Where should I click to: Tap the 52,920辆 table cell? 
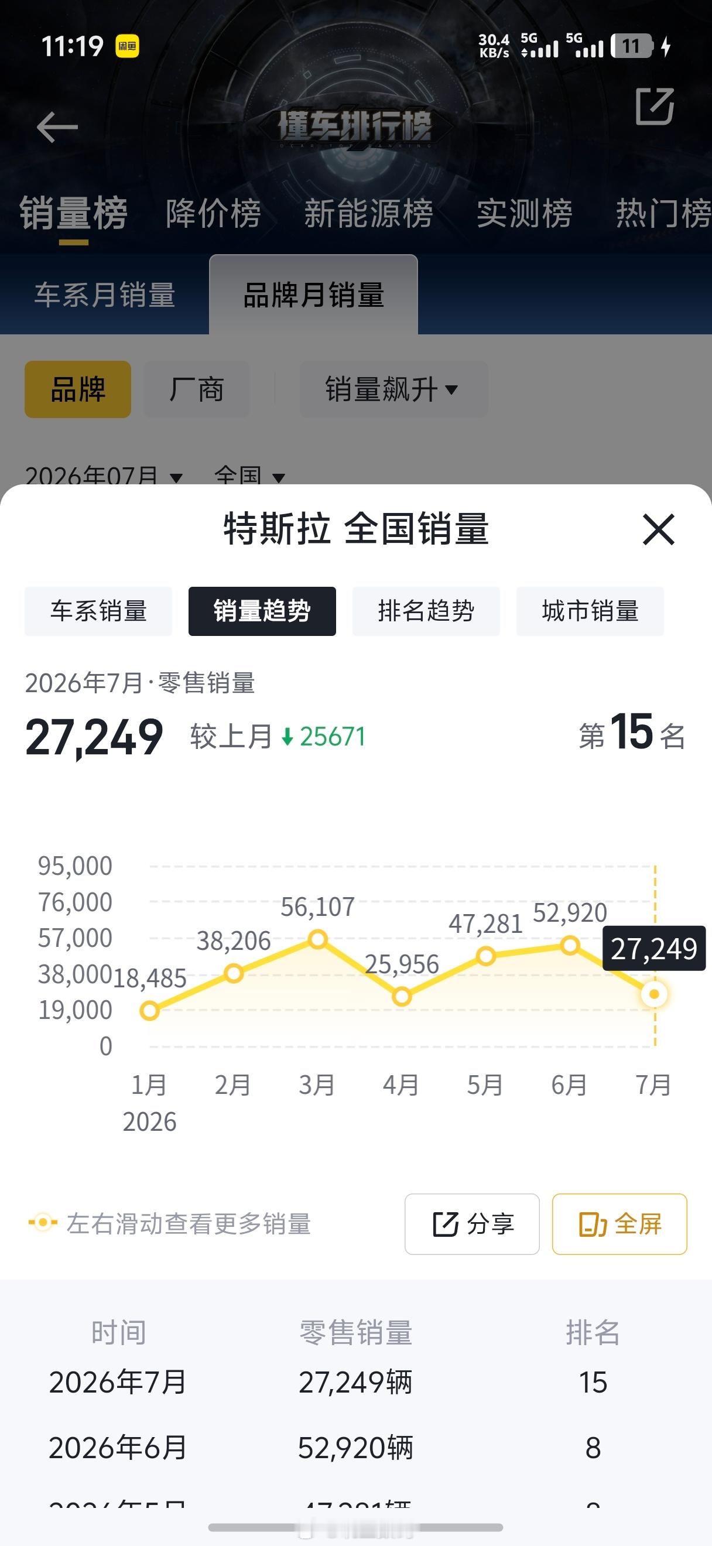point(355,1448)
